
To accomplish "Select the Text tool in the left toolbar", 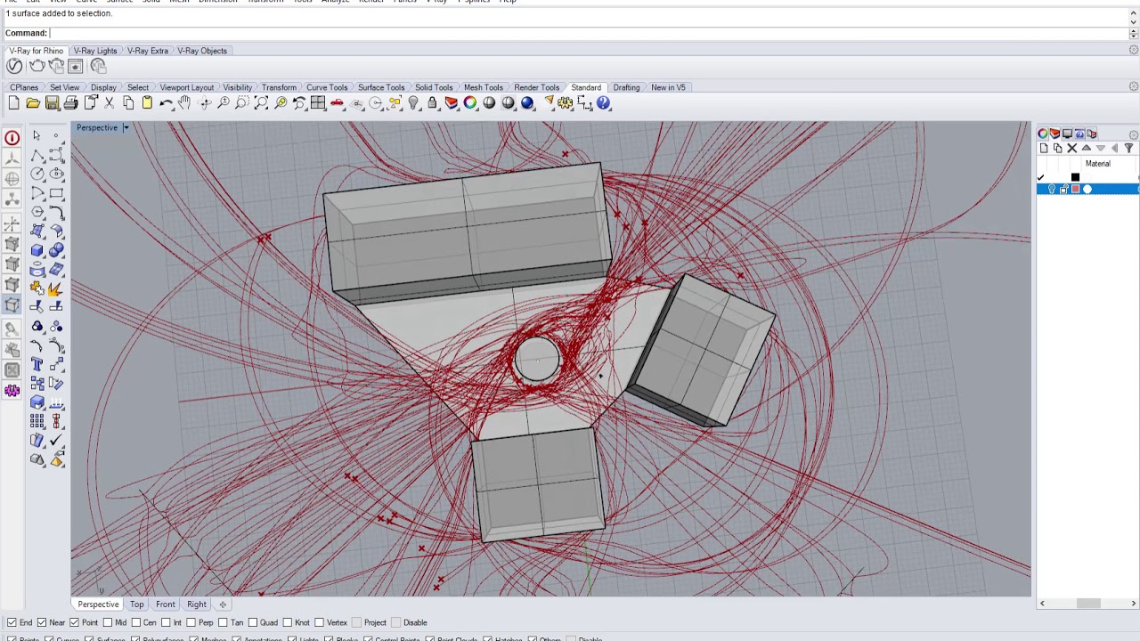I will click(x=37, y=364).
